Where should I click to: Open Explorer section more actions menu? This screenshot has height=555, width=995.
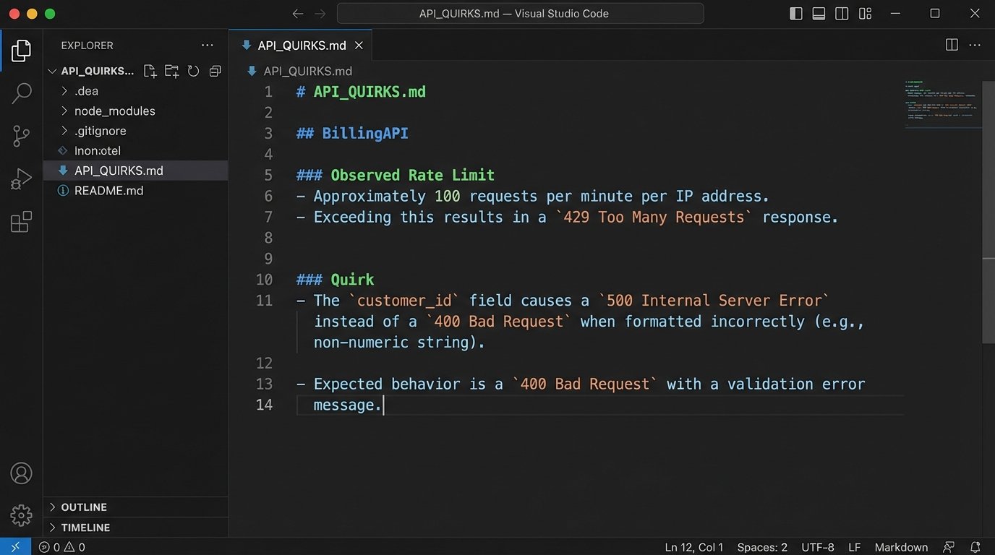point(208,45)
